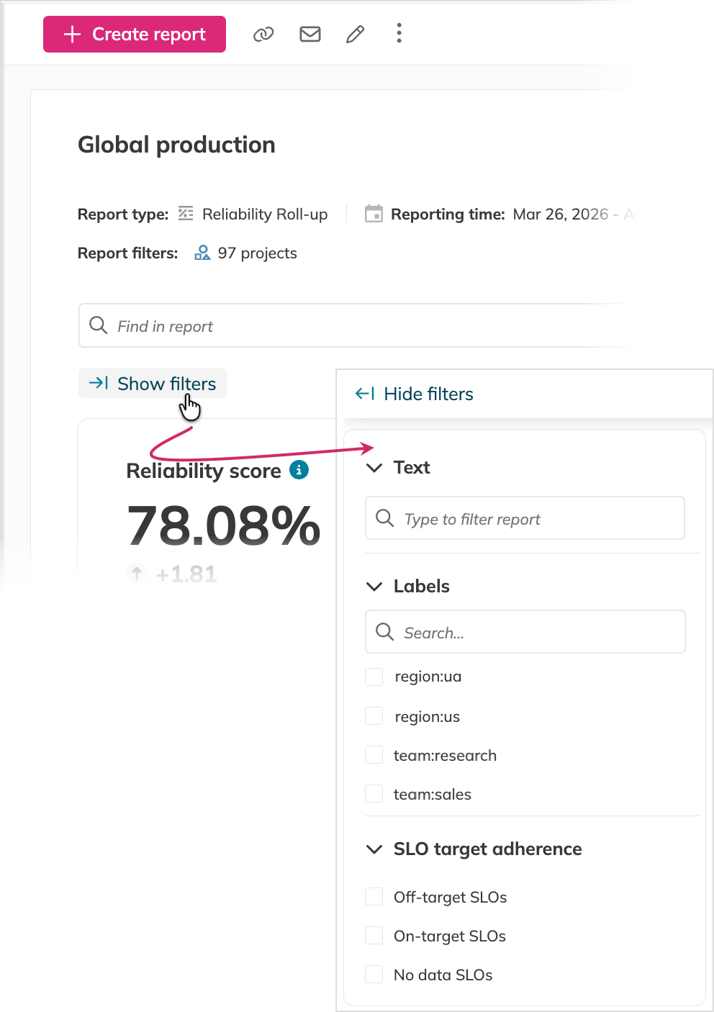Click Hide filters in the panel

[x=414, y=394]
